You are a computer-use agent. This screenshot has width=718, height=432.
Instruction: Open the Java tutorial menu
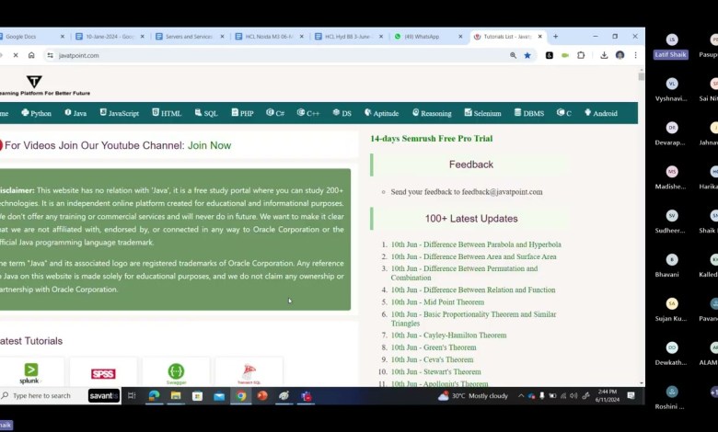75,113
